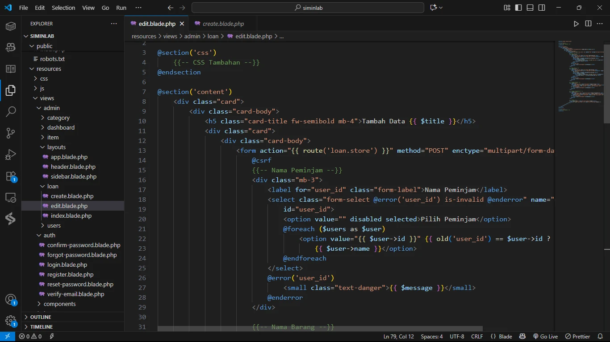Expand the category folder

[x=58, y=118]
